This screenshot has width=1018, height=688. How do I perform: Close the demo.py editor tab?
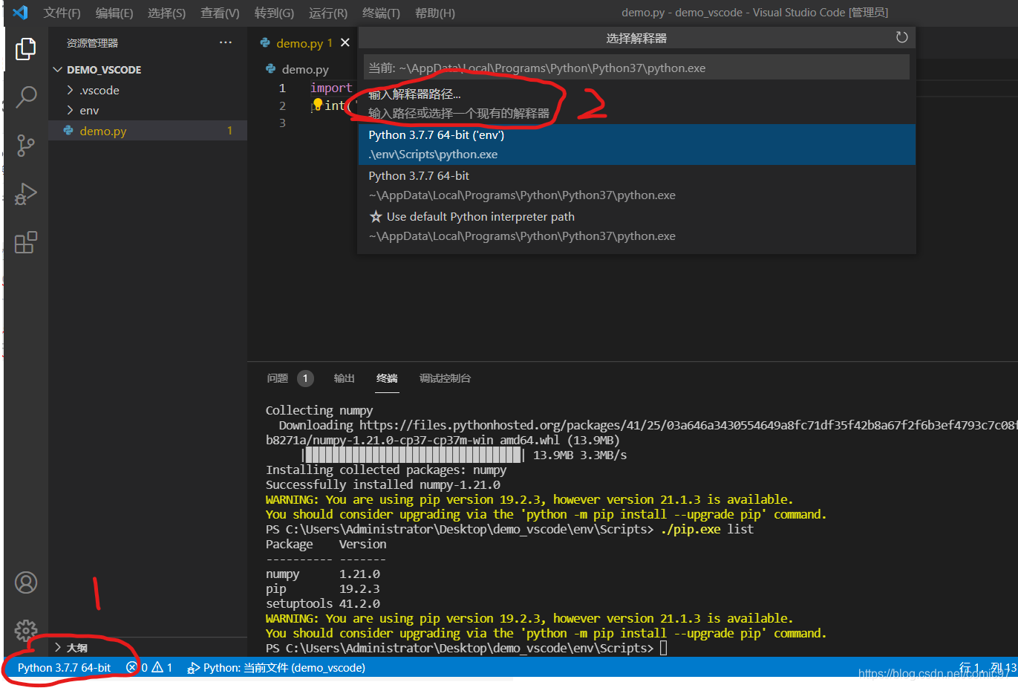pyautogui.click(x=345, y=43)
